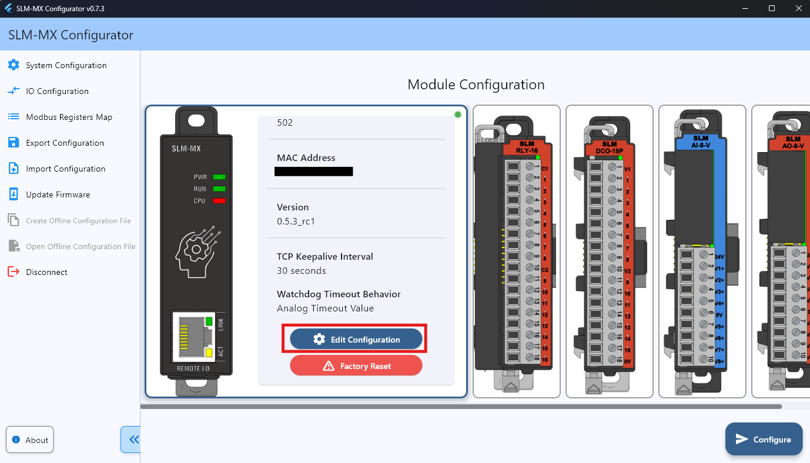The image size is (810, 463).
Task: Click the Factory Reset button
Action: point(356,365)
